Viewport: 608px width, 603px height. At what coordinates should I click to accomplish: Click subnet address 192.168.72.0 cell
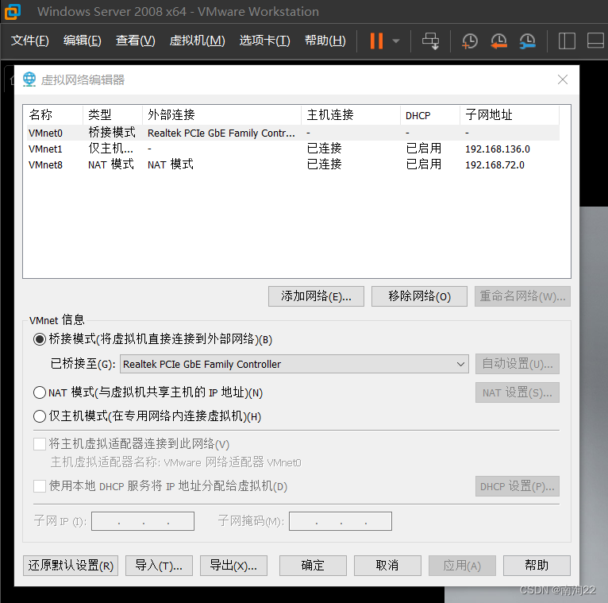pos(494,165)
